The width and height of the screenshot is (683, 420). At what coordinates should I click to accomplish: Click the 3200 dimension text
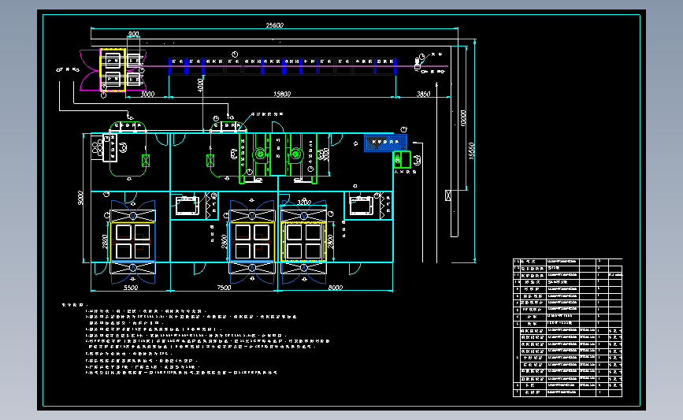(304, 203)
